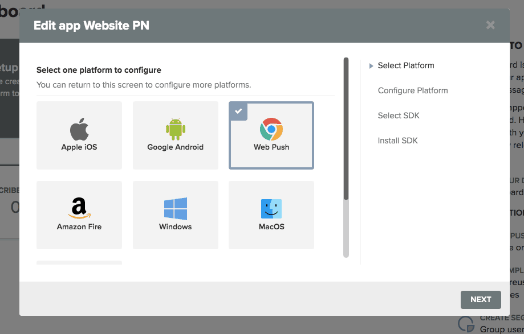The image size is (524, 334).
Task: Enable the Windows platform for configuration
Action: click(175, 215)
